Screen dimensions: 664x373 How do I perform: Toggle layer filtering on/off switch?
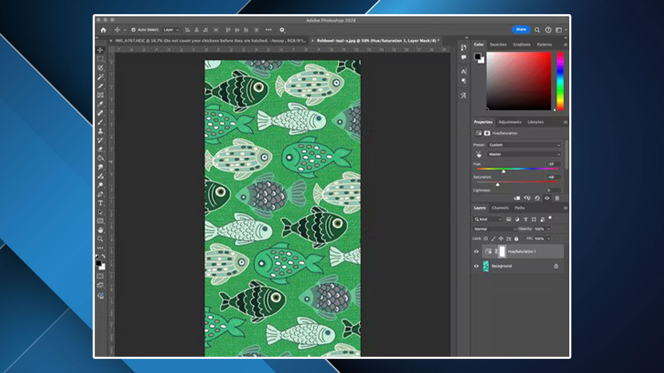click(550, 218)
